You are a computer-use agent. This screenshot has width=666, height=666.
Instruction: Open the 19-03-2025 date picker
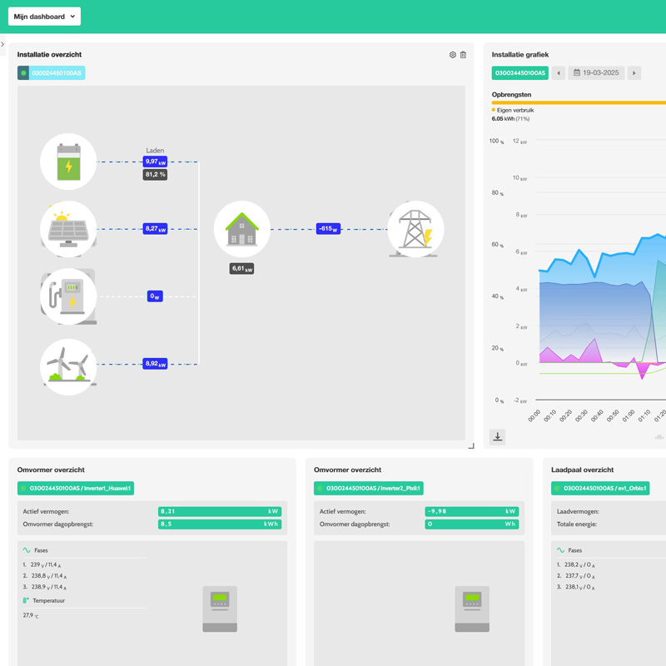pos(596,73)
